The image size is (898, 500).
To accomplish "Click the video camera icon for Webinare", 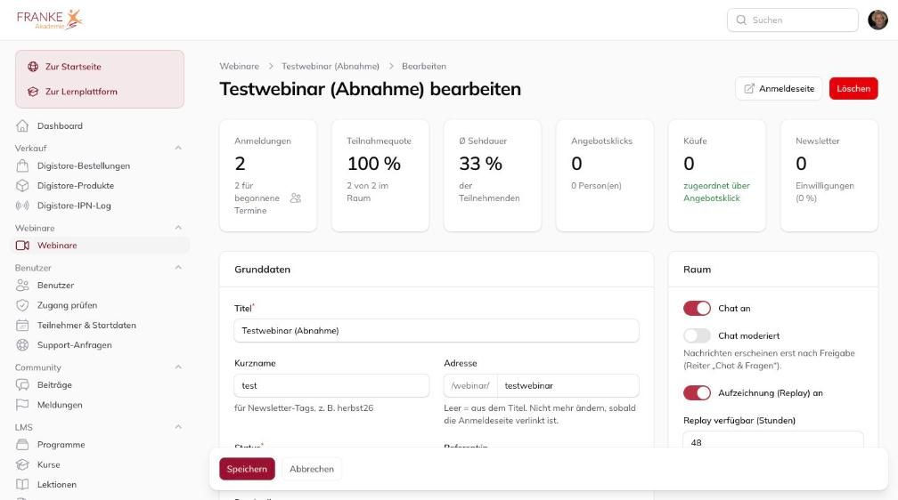I will click(x=22, y=246).
